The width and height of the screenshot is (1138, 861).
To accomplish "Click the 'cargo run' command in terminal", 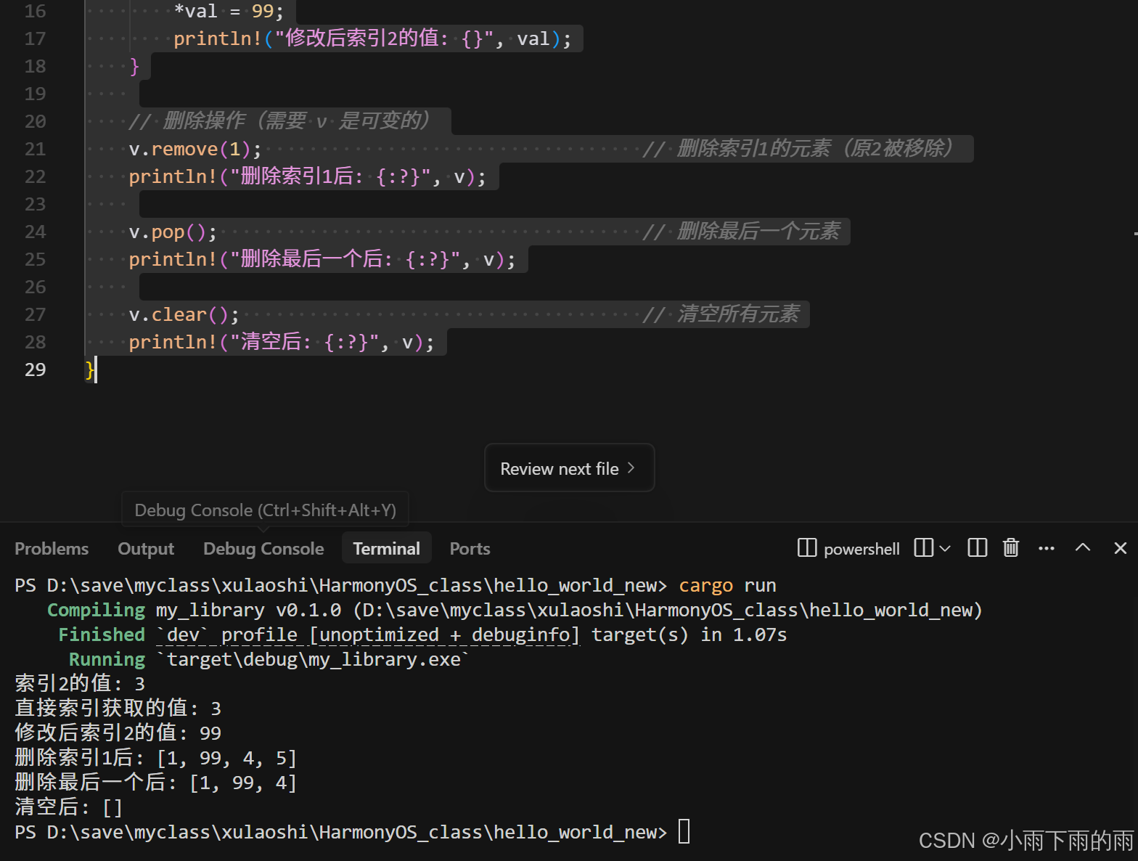I will [727, 586].
